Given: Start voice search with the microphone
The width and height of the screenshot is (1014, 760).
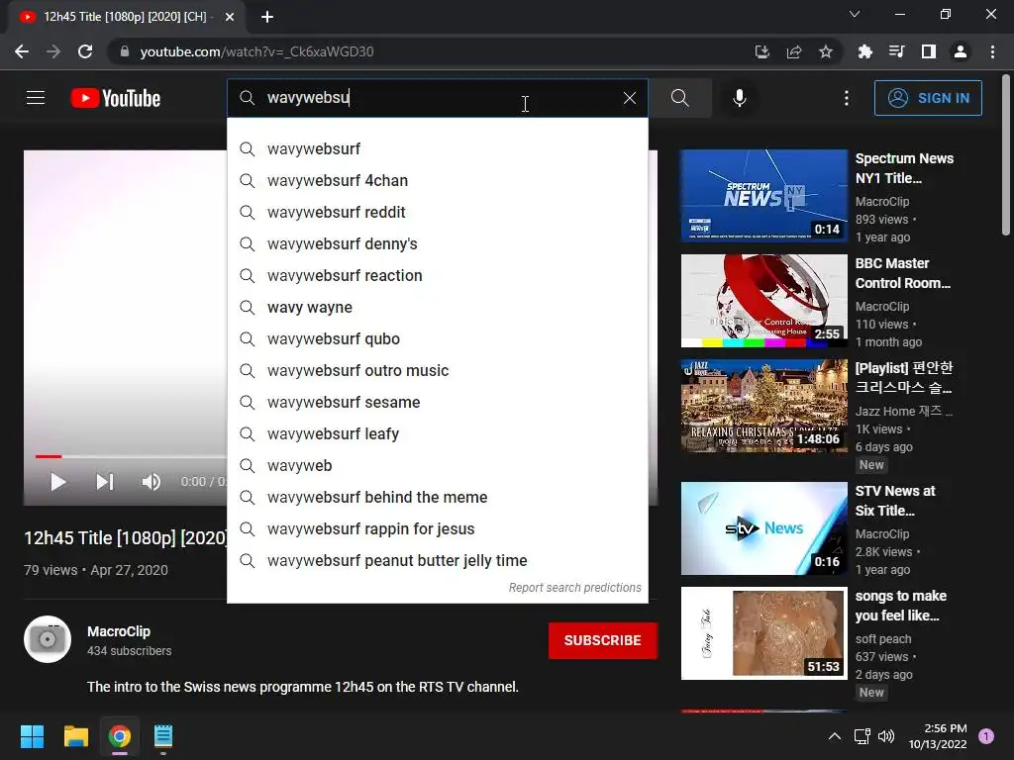Looking at the screenshot, I should click(x=740, y=98).
